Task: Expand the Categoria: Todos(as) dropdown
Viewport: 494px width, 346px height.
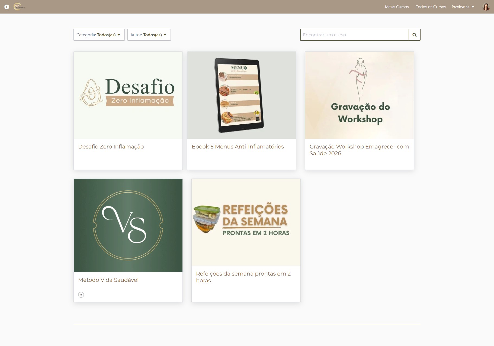Action: pos(99,34)
